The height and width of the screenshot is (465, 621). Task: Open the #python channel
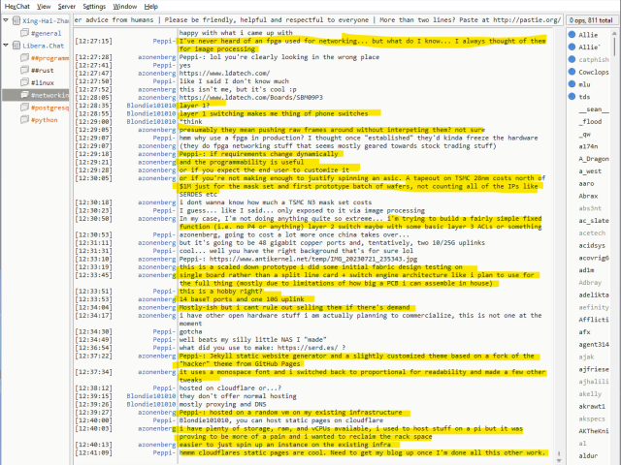click(47, 121)
